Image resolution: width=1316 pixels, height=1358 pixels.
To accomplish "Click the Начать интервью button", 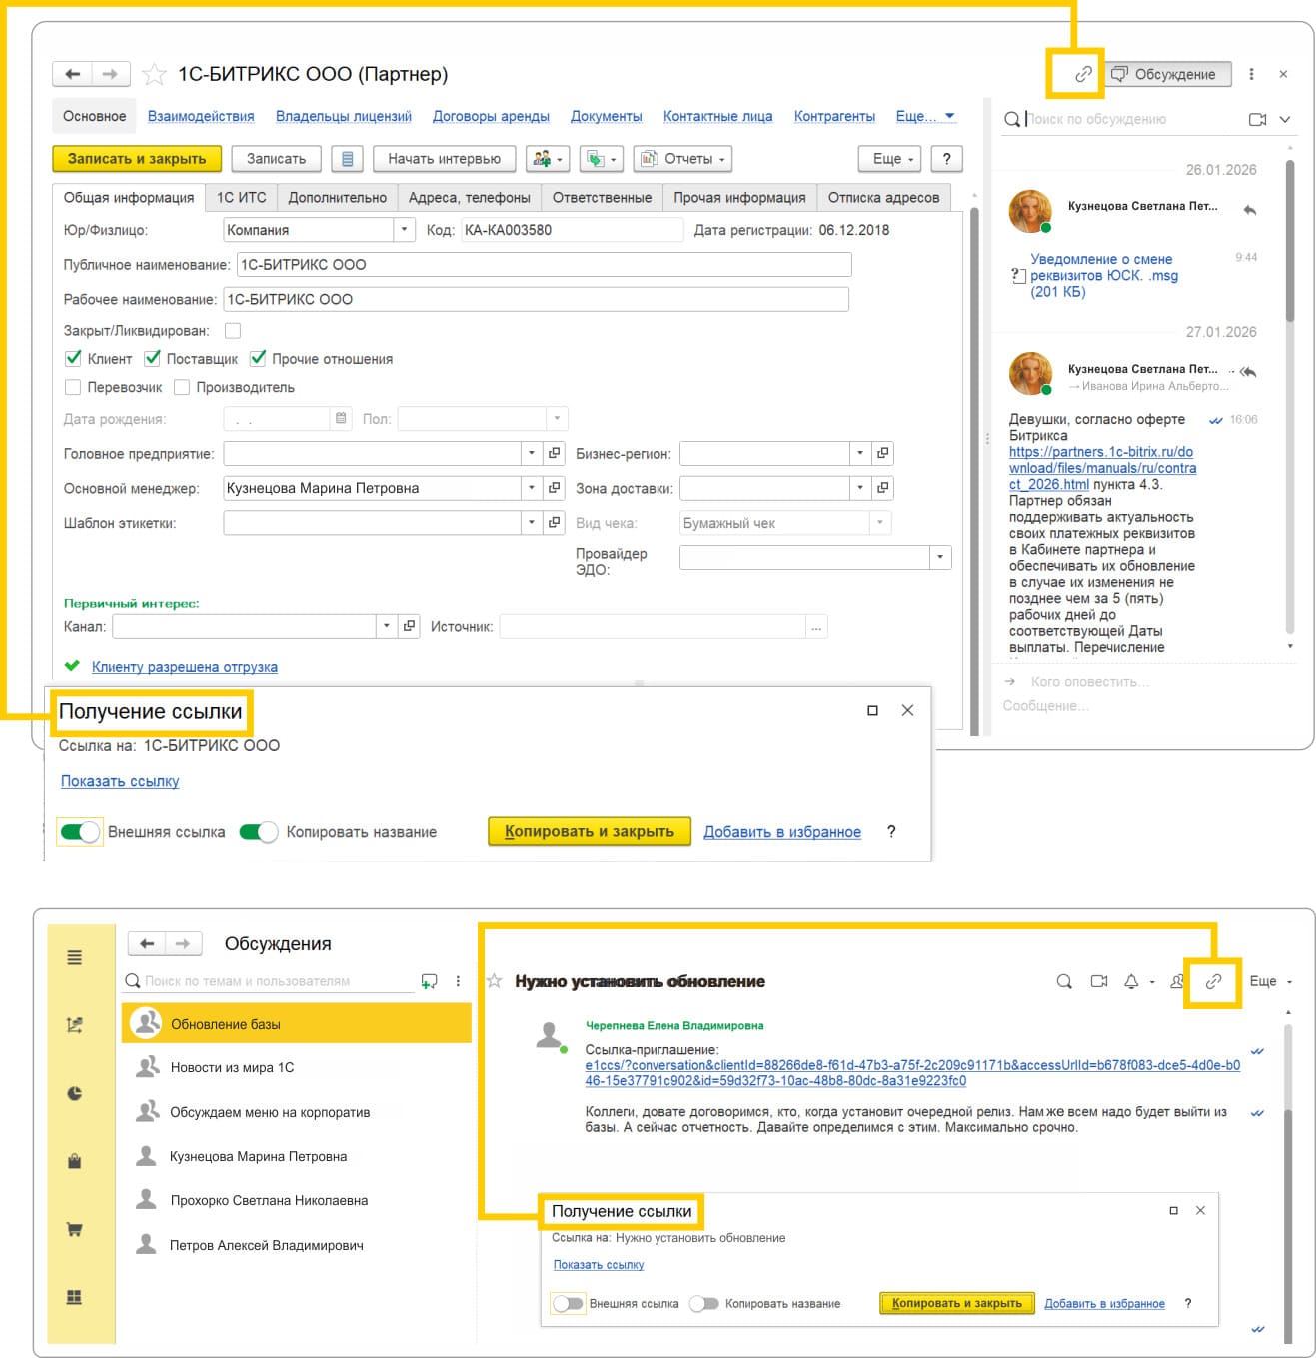I will tap(445, 159).
